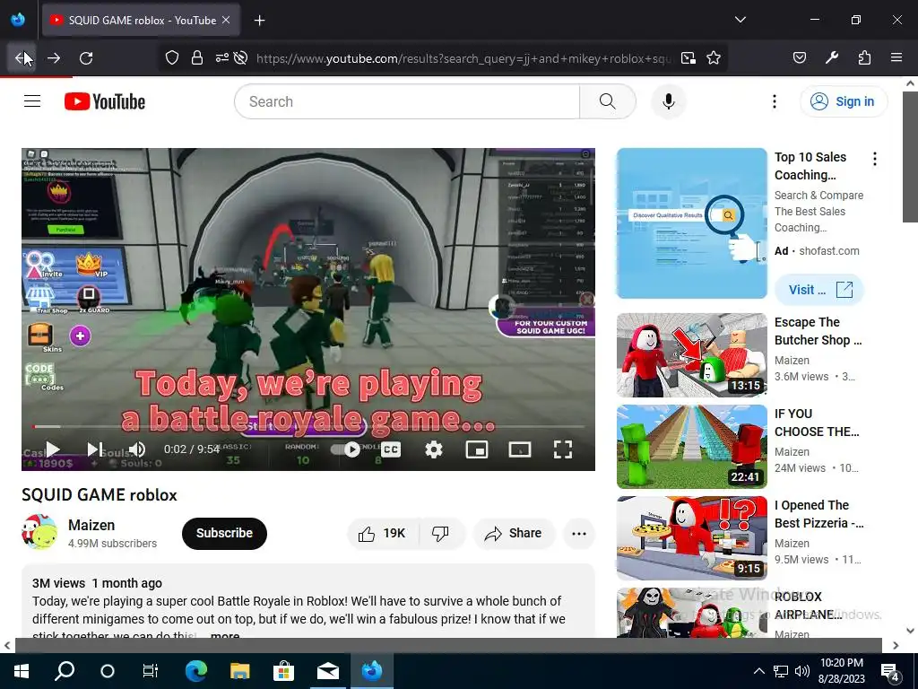Open YouTube settings three-dot menu
This screenshot has width=918, height=689.
tap(774, 101)
